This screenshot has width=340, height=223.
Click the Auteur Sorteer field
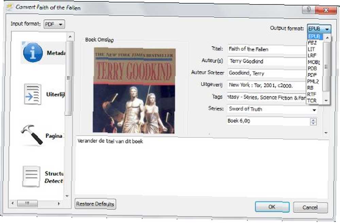click(x=267, y=73)
